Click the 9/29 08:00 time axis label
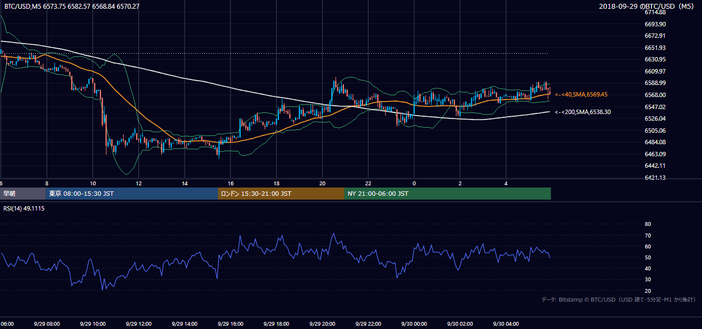The height and width of the screenshot is (329, 702). coord(46,324)
